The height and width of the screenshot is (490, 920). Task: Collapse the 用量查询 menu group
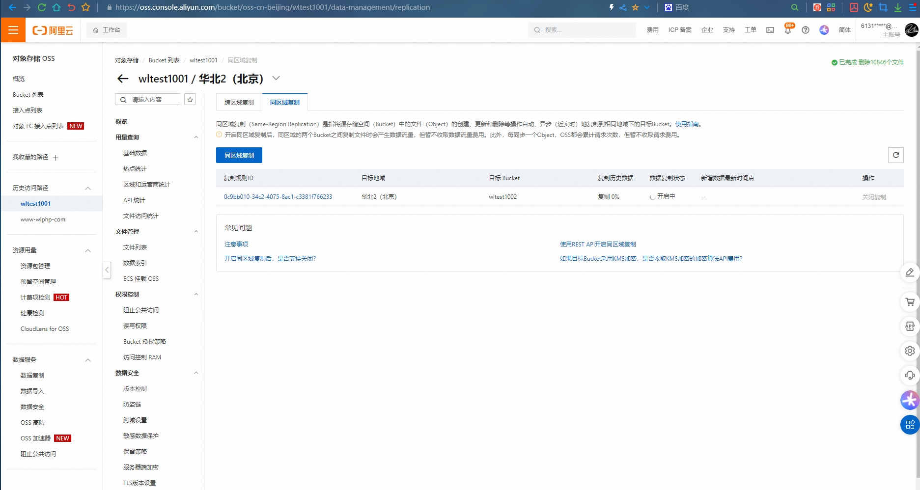click(x=196, y=137)
